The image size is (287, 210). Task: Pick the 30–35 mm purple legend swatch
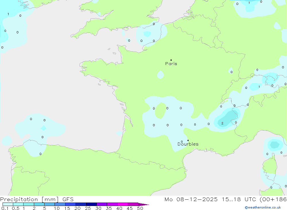coord(102,204)
